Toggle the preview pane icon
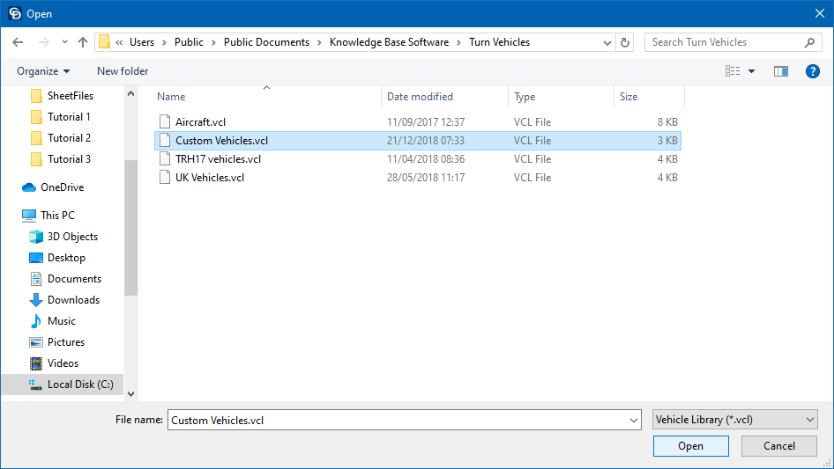 (780, 71)
